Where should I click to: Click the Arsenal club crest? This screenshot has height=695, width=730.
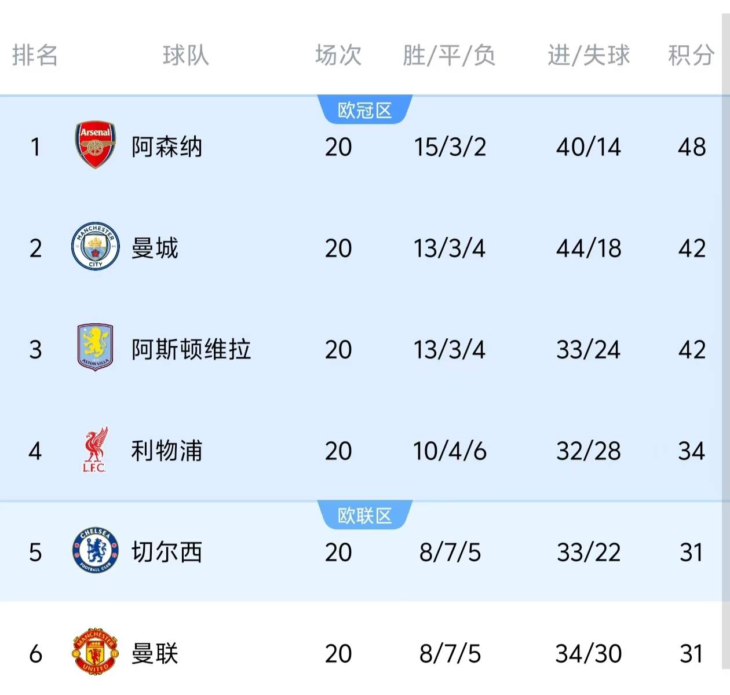pyautogui.click(x=96, y=145)
